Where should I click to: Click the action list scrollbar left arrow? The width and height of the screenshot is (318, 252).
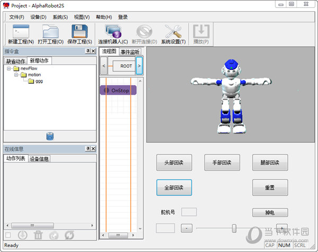pyautogui.click(x=7, y=225)
